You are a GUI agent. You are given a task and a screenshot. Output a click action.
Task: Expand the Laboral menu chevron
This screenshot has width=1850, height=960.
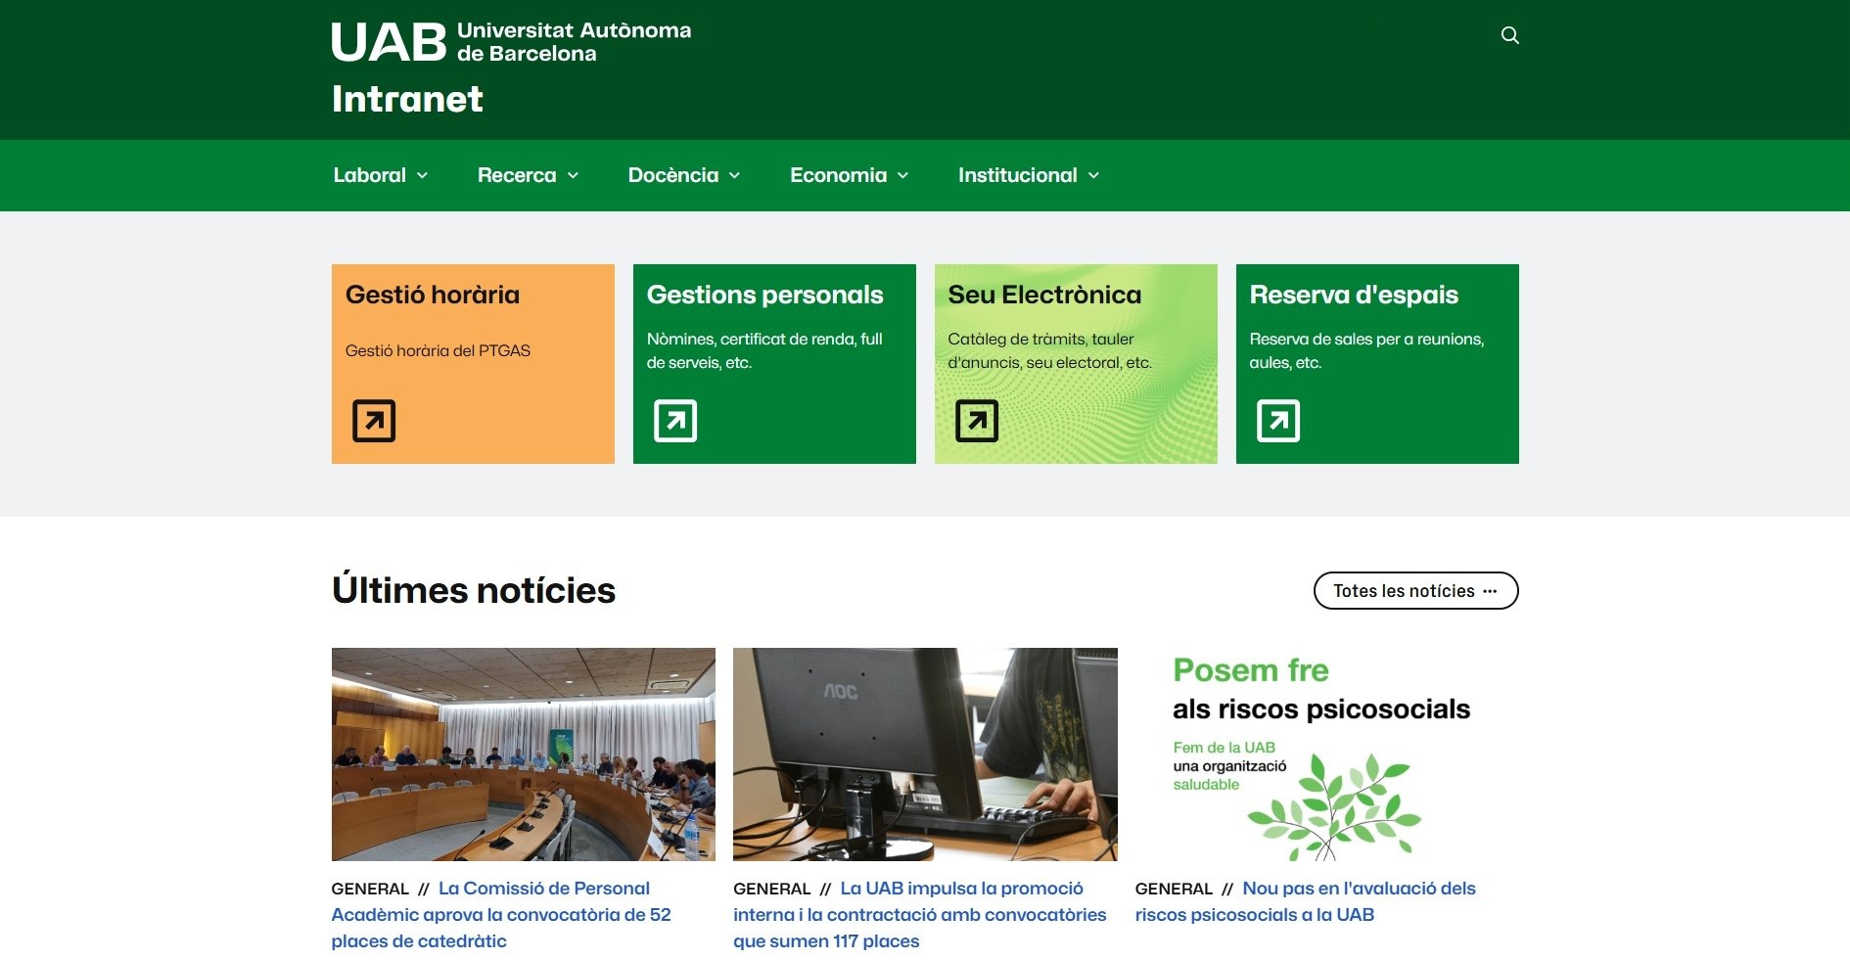click(422, 176)
